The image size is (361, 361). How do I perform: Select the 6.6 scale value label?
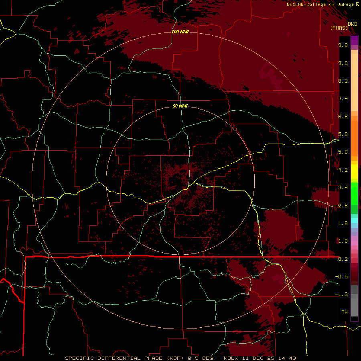click(343, 116)
